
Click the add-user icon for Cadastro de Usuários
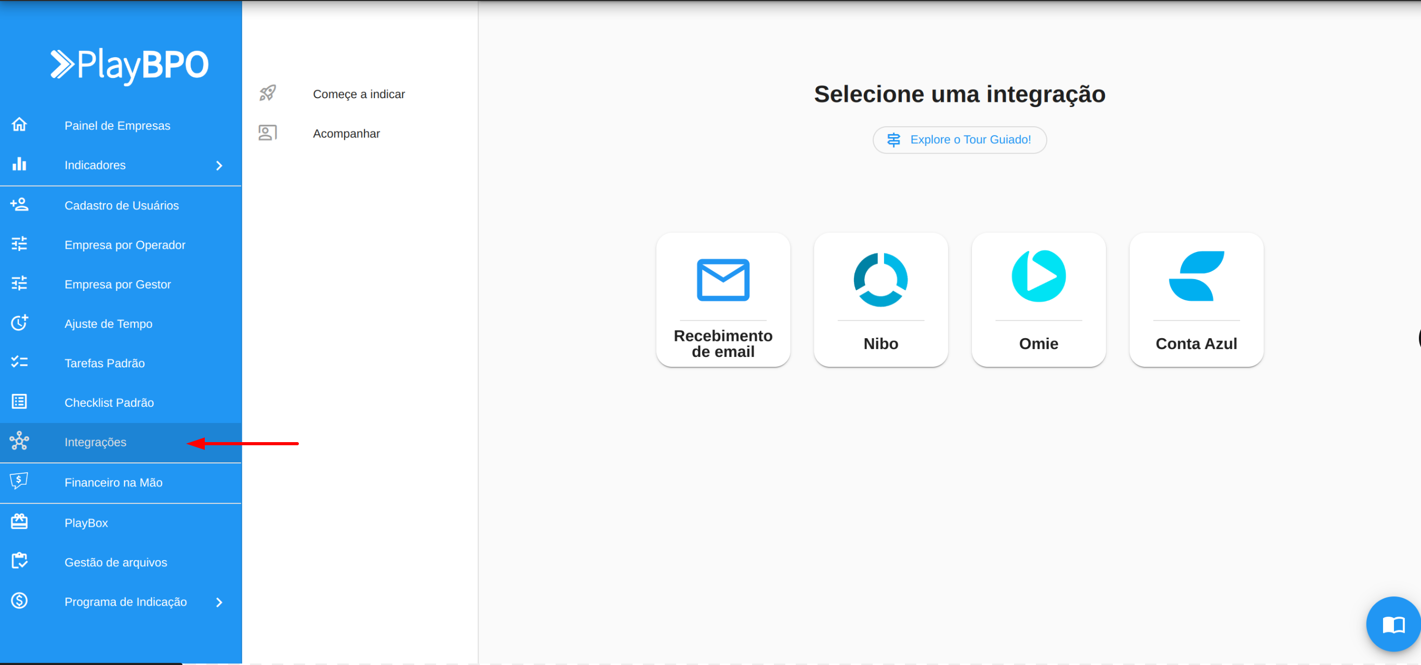[19, 205]
